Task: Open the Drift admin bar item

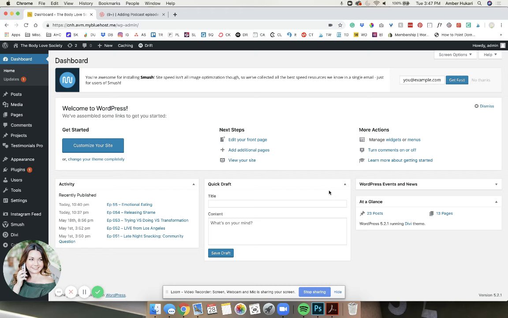Action: pyautogui.click(x=146, y=45)
